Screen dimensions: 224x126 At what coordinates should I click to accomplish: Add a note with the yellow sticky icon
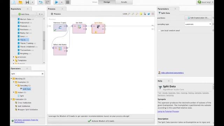pyautogui.click(x=141, y=14)
